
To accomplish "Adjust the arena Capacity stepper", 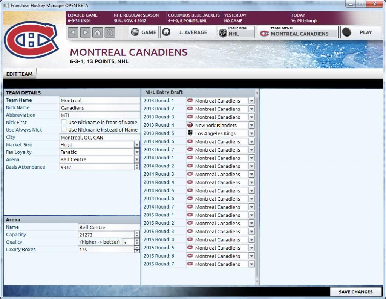I will tap(137, 235).
